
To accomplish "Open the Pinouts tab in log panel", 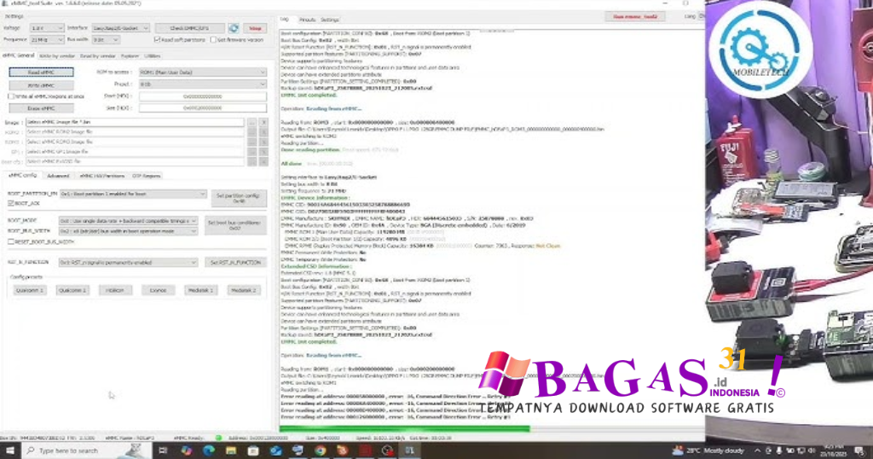I will point(307,20).
